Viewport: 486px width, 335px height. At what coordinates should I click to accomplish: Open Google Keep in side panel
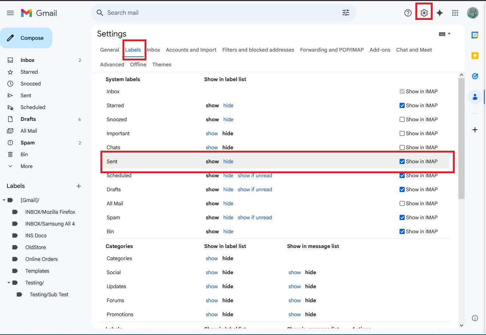(475, 56)
